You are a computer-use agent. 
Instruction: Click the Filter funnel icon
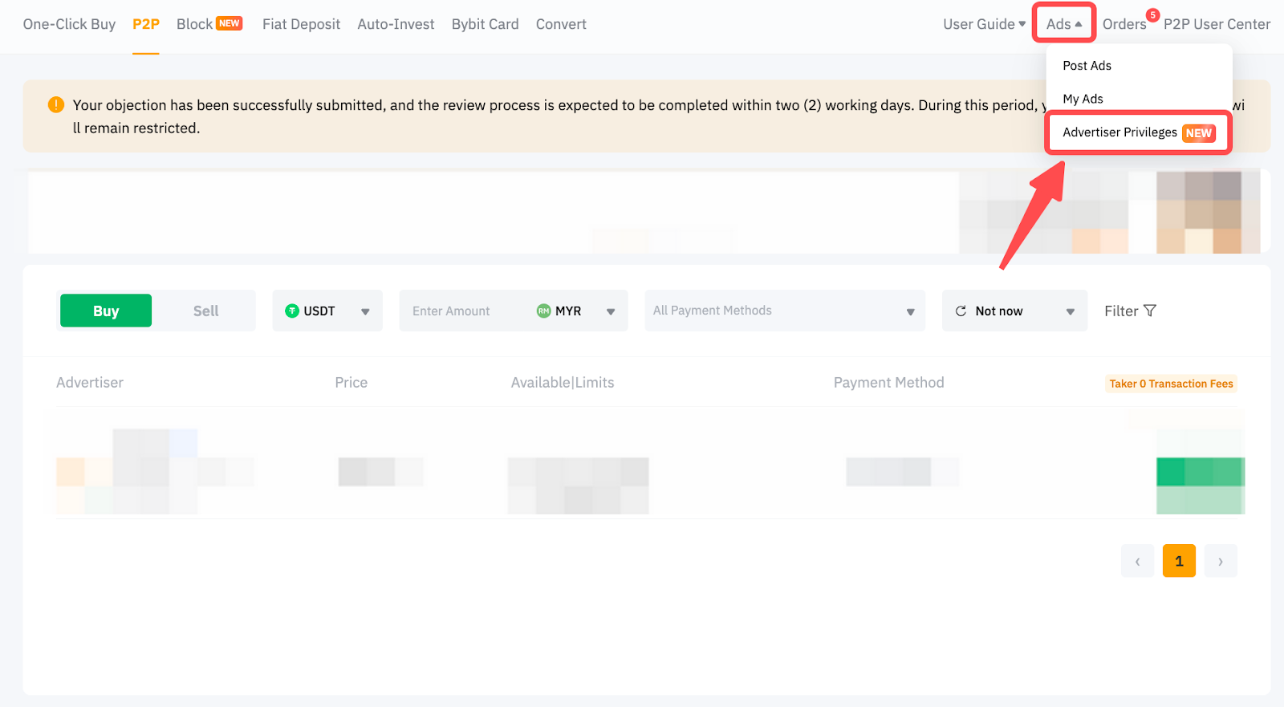[x=1150, y=311]
